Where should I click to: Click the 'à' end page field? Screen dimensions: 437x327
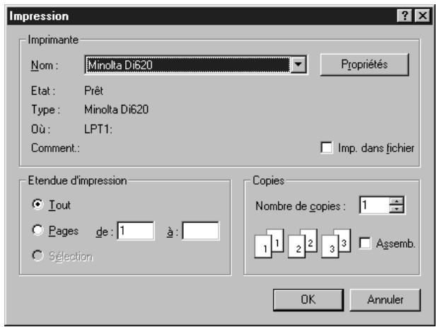coord(201,231)
